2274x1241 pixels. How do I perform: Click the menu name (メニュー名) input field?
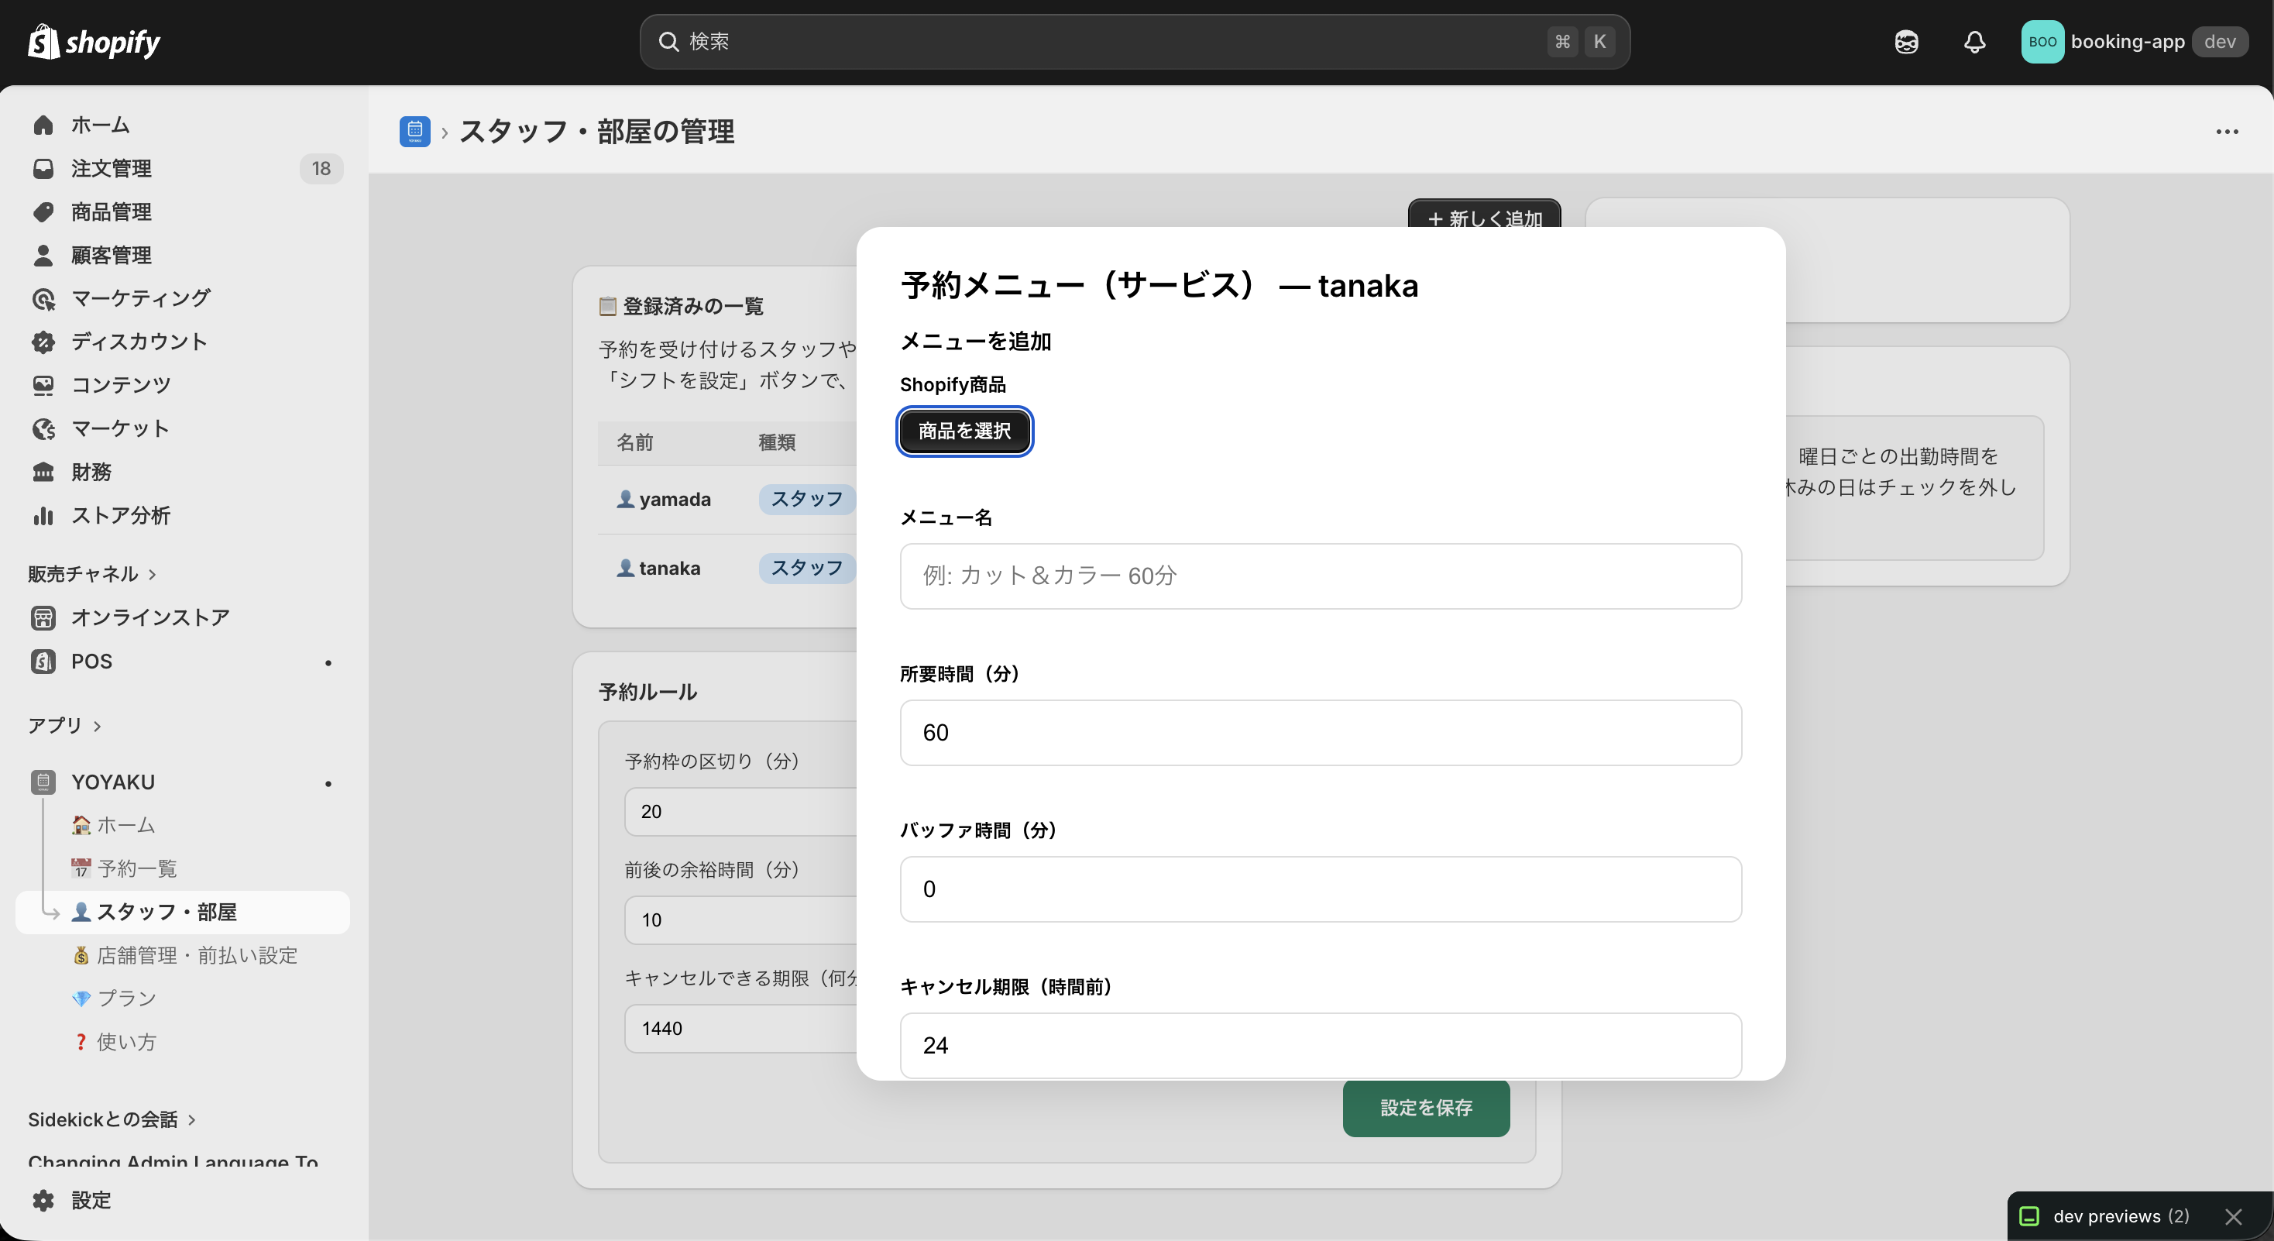[1320, 576]
